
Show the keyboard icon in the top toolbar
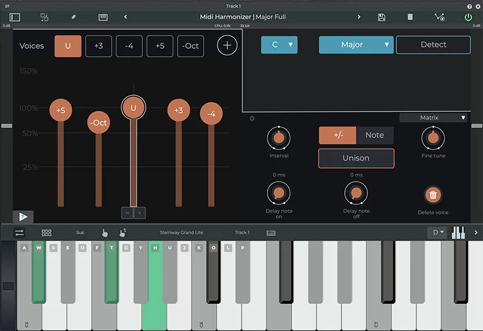point(103,17)
